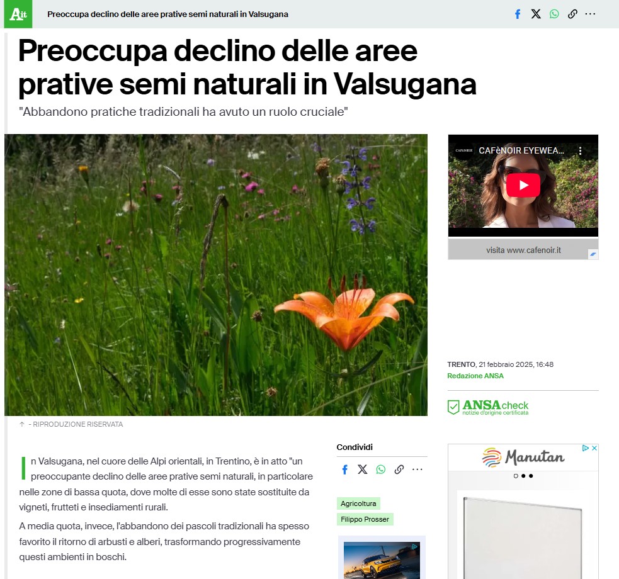The image size is (619, 579).
Task: Visit www.cafenoir.it link
Action: coord(523,250)
